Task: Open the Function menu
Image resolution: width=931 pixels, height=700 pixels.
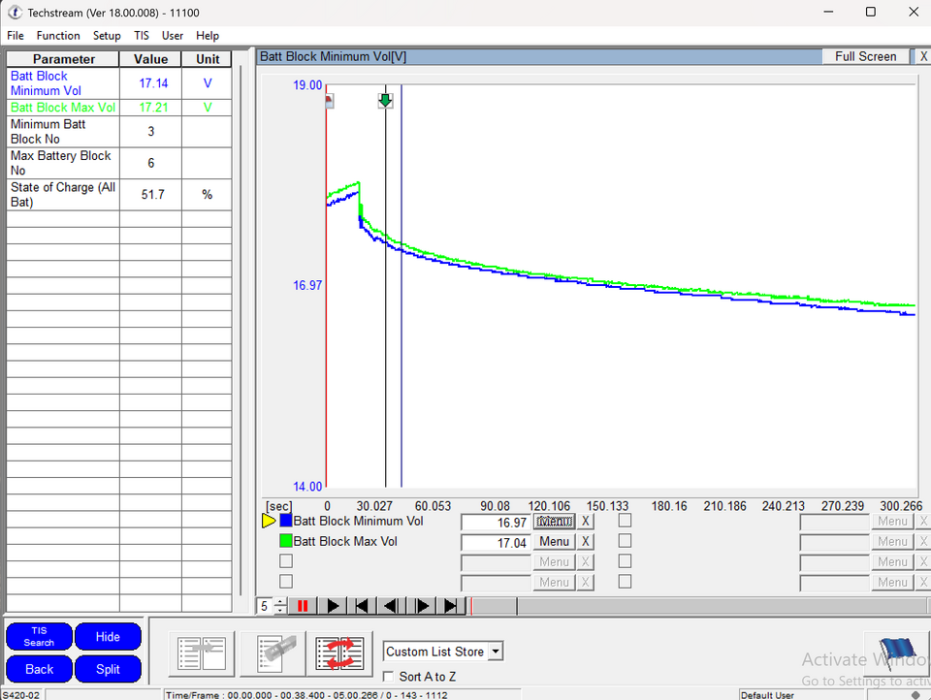Action: click(x=58, y=36)
